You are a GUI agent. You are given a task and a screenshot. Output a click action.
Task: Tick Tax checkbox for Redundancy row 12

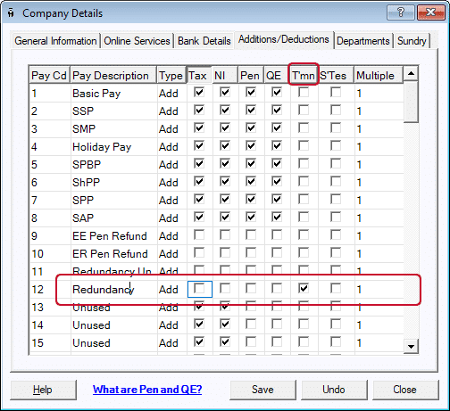(x=199, y=288)
